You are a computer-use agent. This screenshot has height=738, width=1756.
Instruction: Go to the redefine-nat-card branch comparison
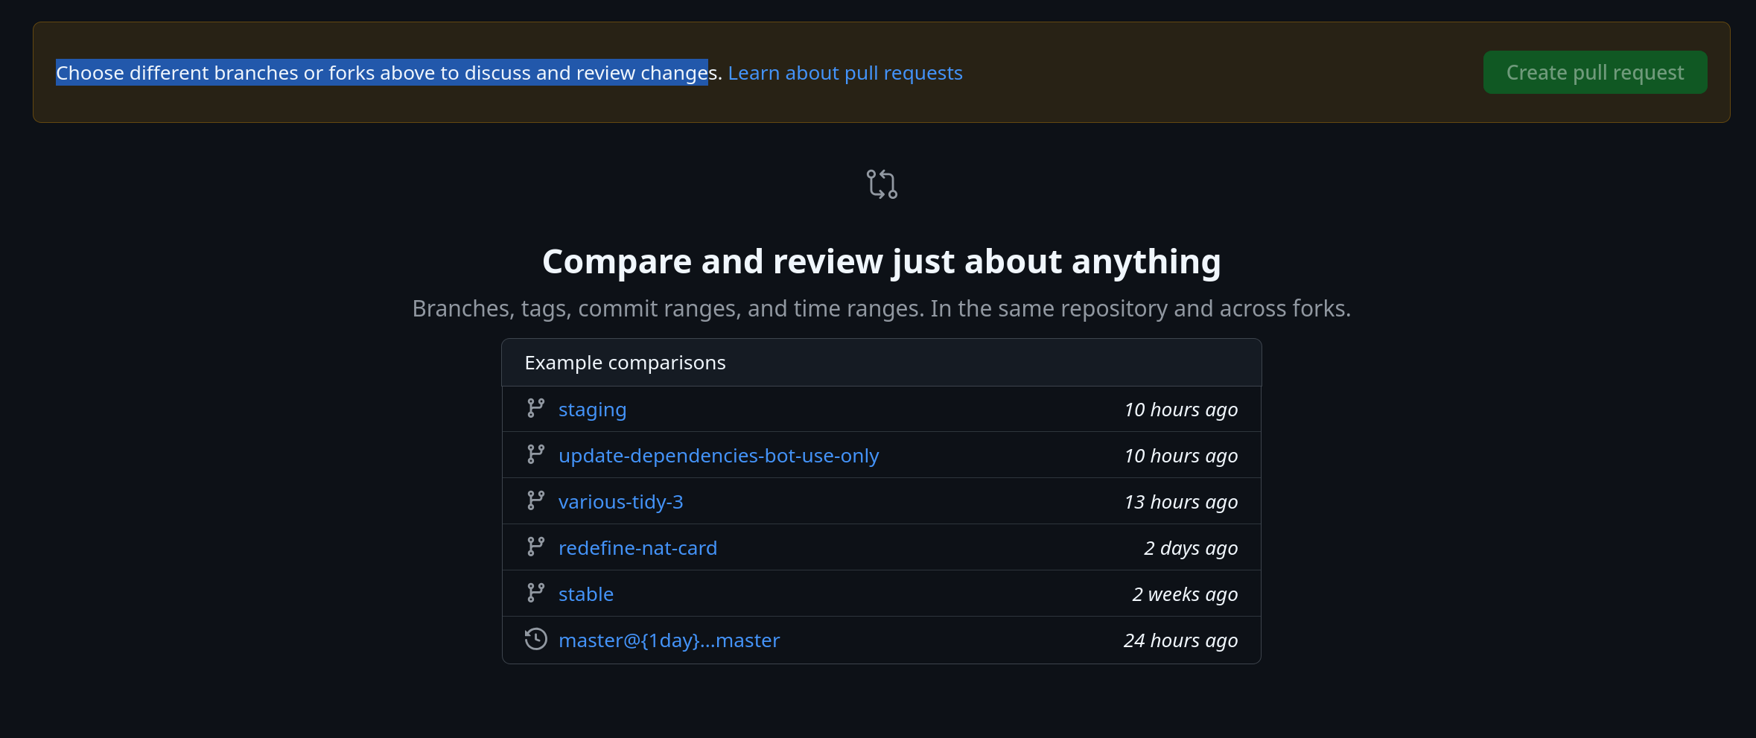click(x=637, y=548)
